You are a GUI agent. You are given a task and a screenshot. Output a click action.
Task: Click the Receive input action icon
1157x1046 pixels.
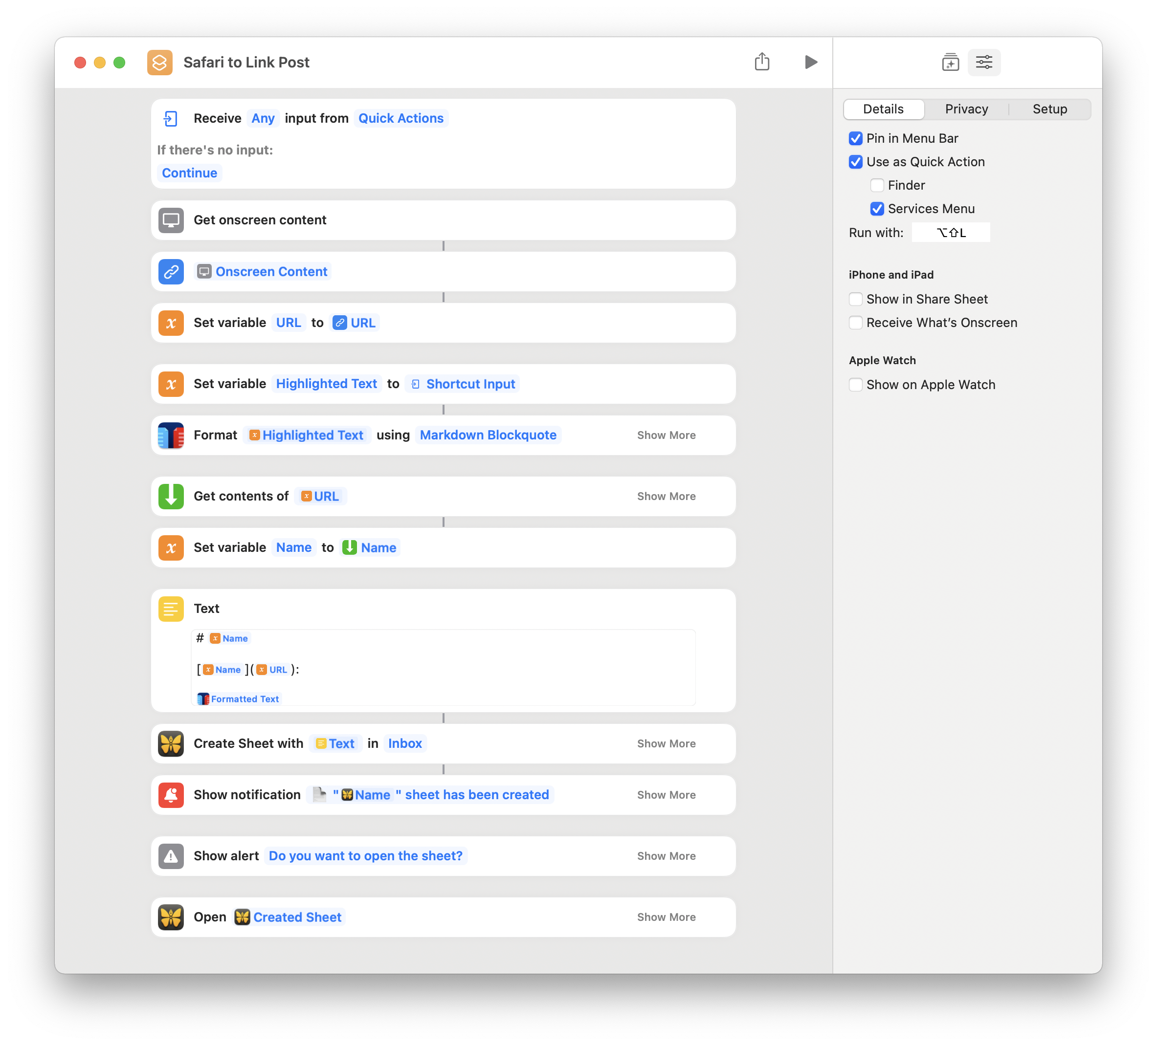(x=171, y=118)
